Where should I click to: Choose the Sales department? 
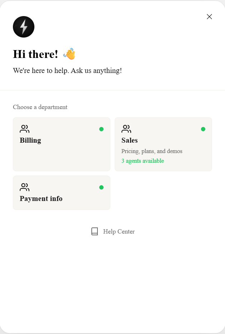point(163,144)
